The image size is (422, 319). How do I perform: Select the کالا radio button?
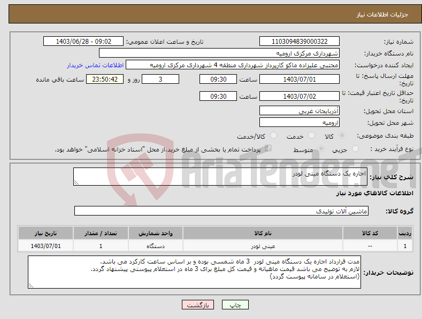342,135
